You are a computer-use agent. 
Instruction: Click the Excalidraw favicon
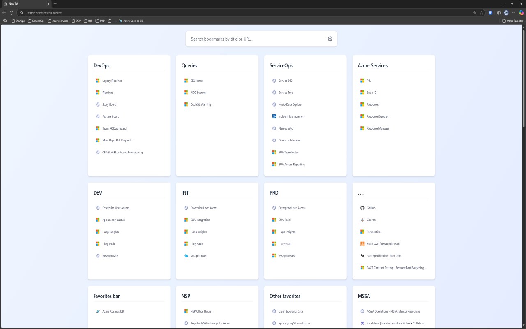click(362, 323)
